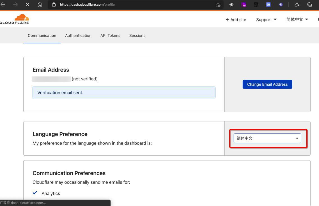
Task: Go back with the browser back arrow
Action: coord(3,4)
